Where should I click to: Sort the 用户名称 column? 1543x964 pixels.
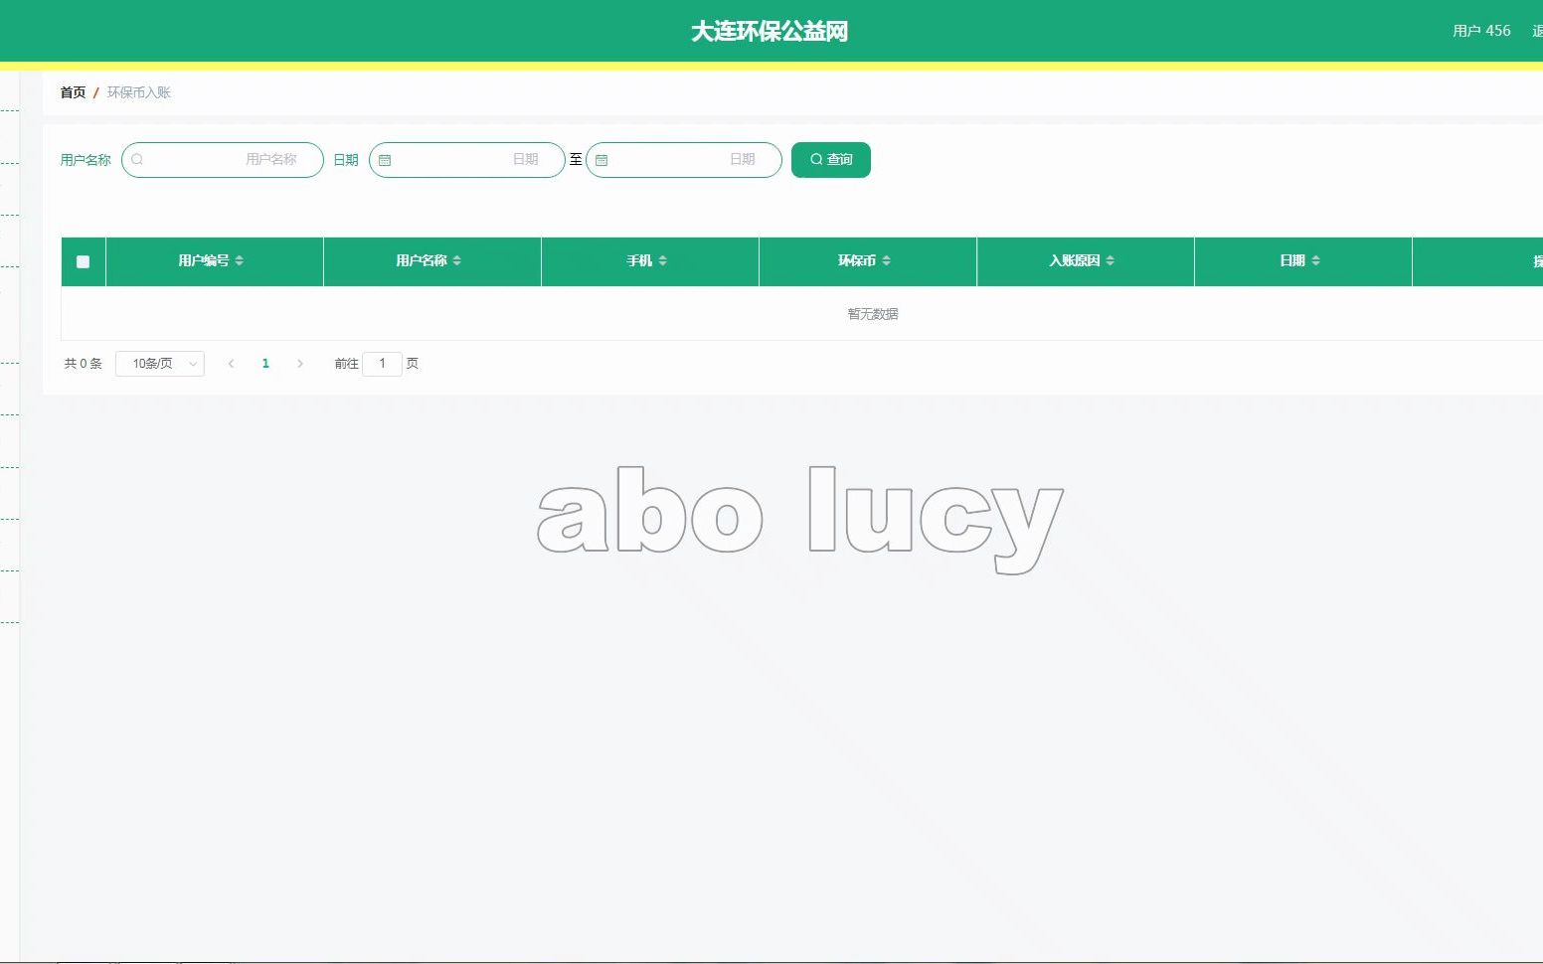pyautogui.click(x=456, y=260)
